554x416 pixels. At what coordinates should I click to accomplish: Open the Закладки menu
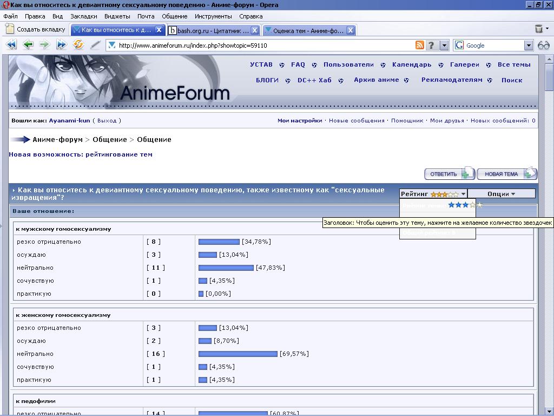(x=84, y=16)
